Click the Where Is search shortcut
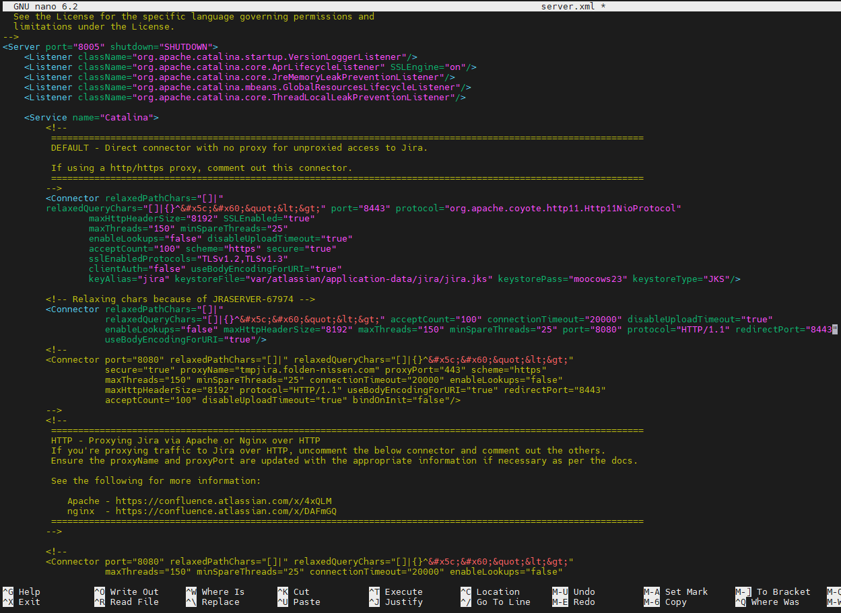This screenshot has height=613, width=841. pos(223,592)
